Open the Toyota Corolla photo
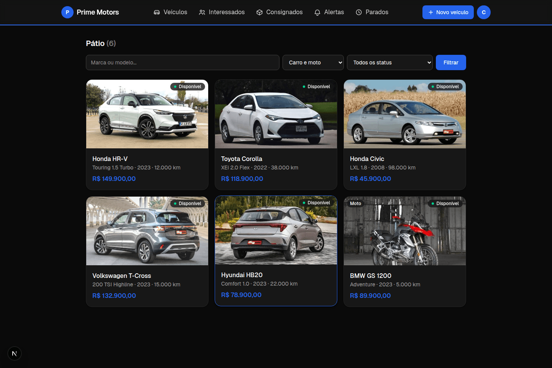Screen dimensions: 552x368 click(x=276, y=114)
